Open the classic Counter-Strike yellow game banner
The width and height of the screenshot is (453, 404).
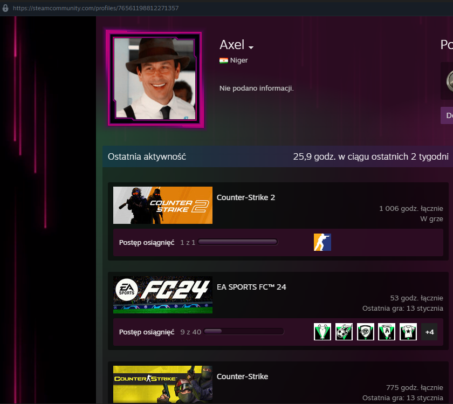pos(163,385)
